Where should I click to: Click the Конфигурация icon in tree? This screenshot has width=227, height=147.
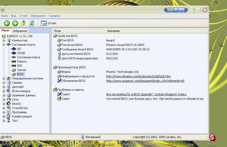pyautogui.click(x=9, y=116)
